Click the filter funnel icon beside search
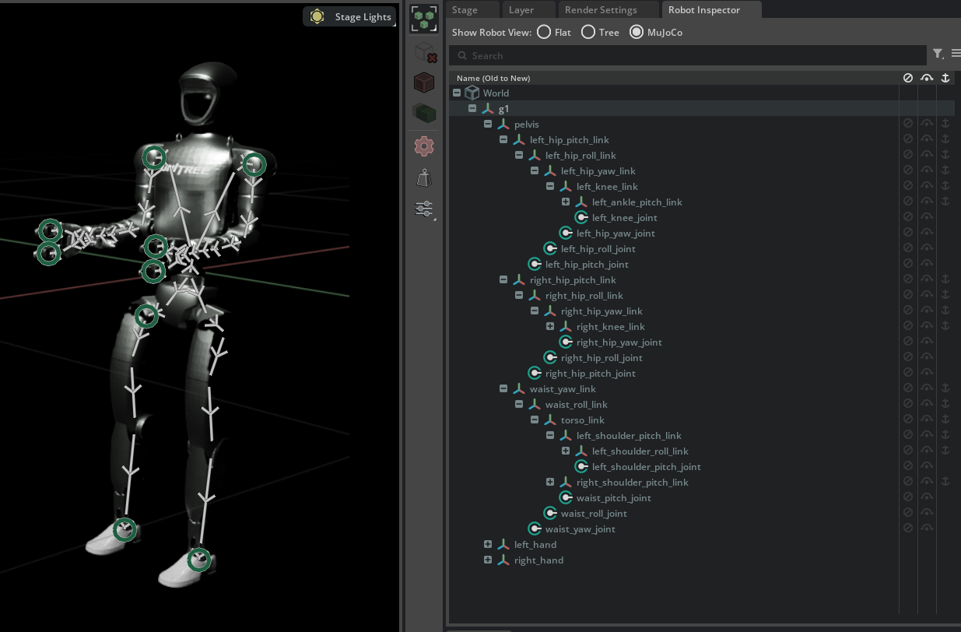The height and width of the screenshot is (632, 961). (x=938, y=54)
